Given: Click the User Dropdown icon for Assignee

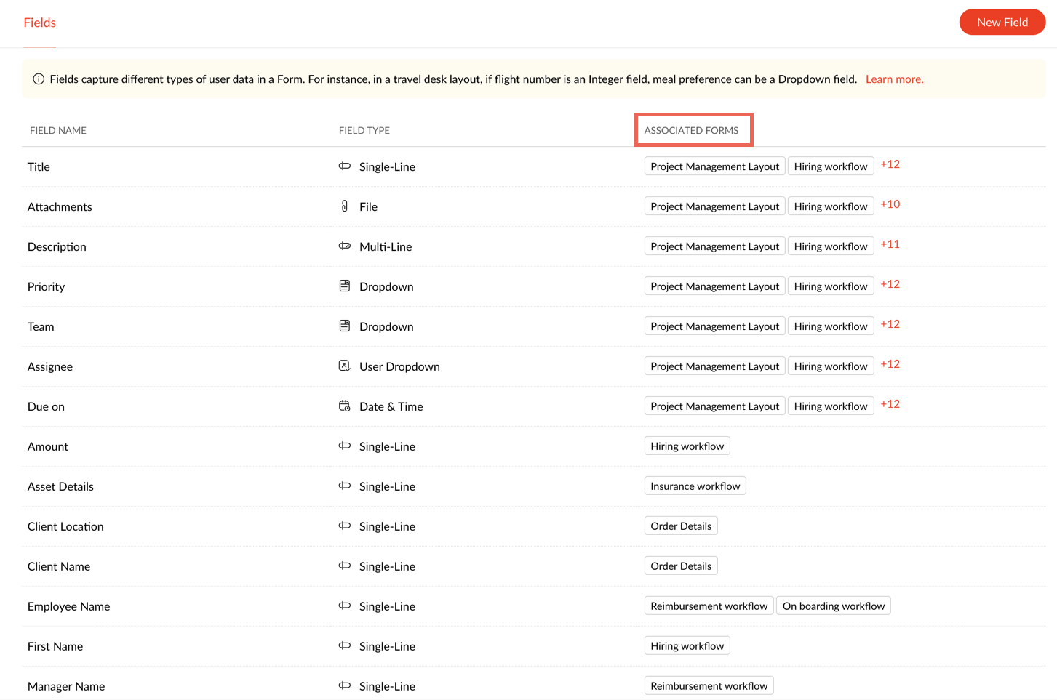Looking at the screenshot, I should [x=345, y=366].
